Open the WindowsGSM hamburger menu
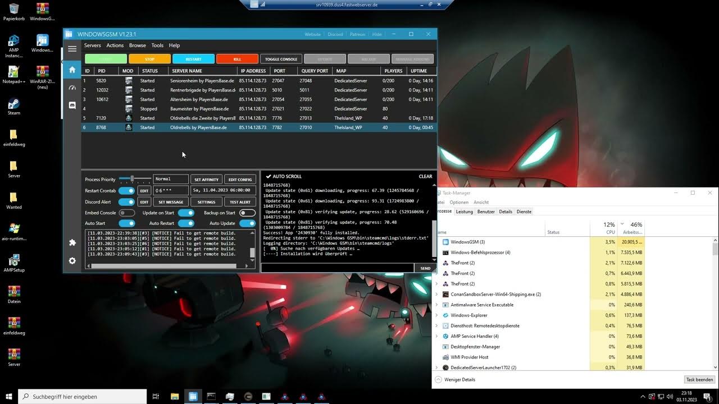 click(72, 49)
